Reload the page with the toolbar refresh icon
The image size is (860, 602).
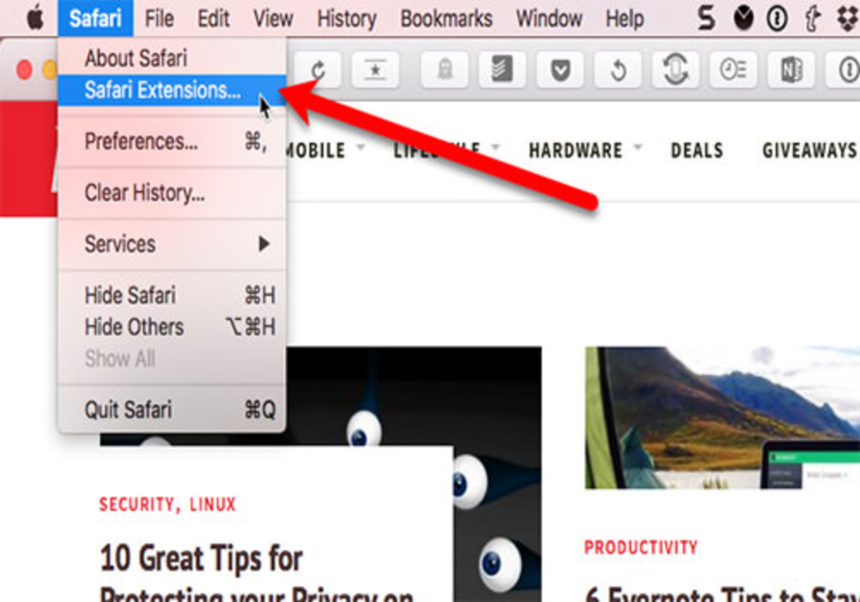318,69
